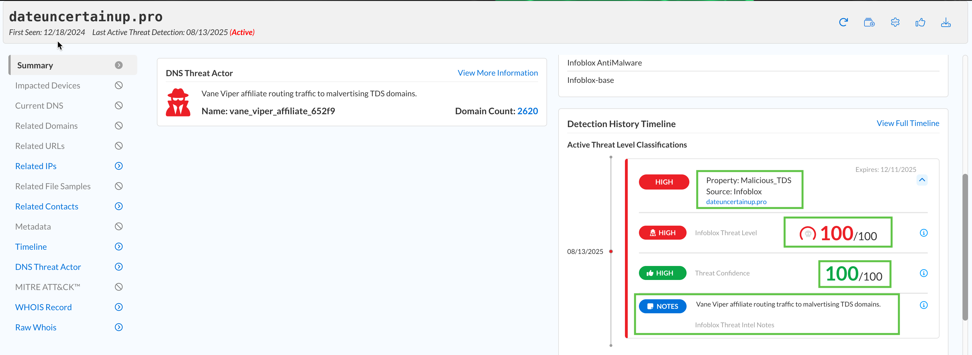972x355 pixels.
Task: Expand Related IPs using its arrow
Action: (118, 166)
